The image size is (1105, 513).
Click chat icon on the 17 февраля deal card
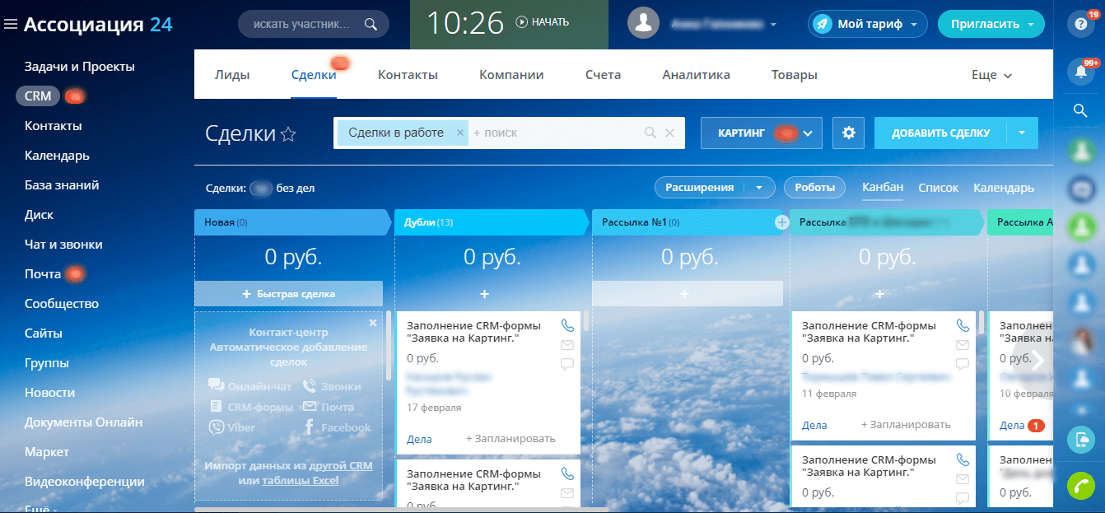(x=567, y=364)
